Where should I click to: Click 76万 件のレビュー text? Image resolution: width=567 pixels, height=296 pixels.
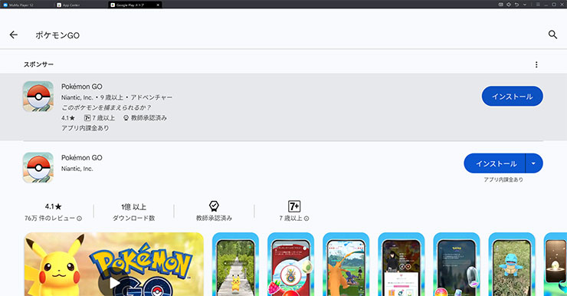(50, 219)
